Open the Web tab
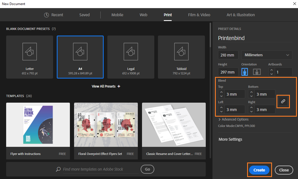Image resolution: width=298 pixels, height=179 pixels. (143, 15)
